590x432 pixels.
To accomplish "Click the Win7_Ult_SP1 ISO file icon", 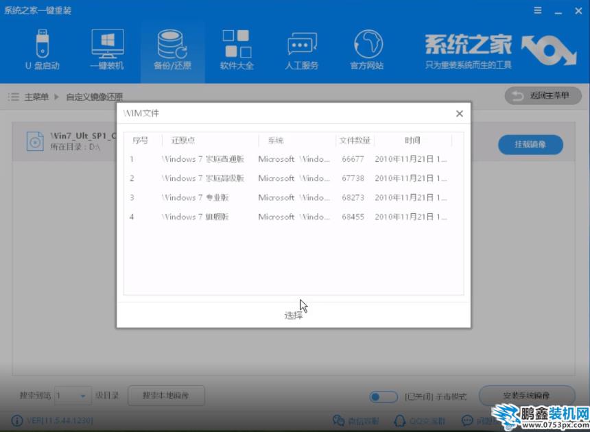I will tap(35, 142).
